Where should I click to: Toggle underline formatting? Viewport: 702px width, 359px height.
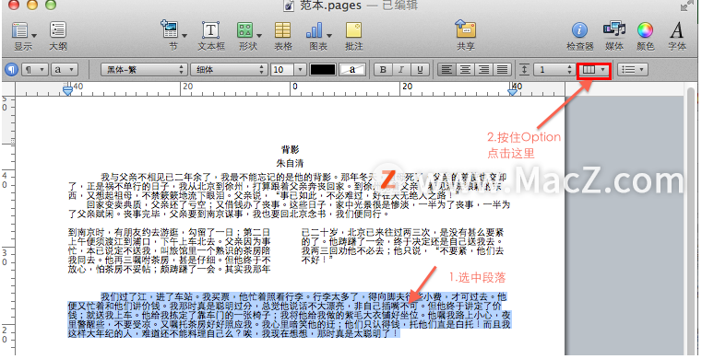point(420,70)
